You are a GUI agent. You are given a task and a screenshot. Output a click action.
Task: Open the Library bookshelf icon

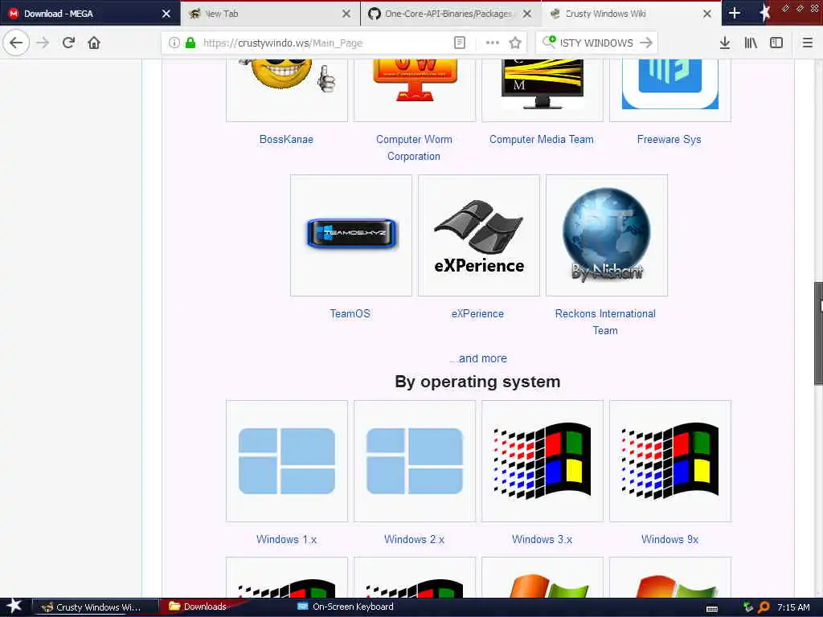coord(751,43)
